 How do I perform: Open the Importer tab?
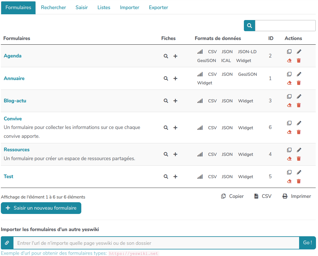(129, 8)
